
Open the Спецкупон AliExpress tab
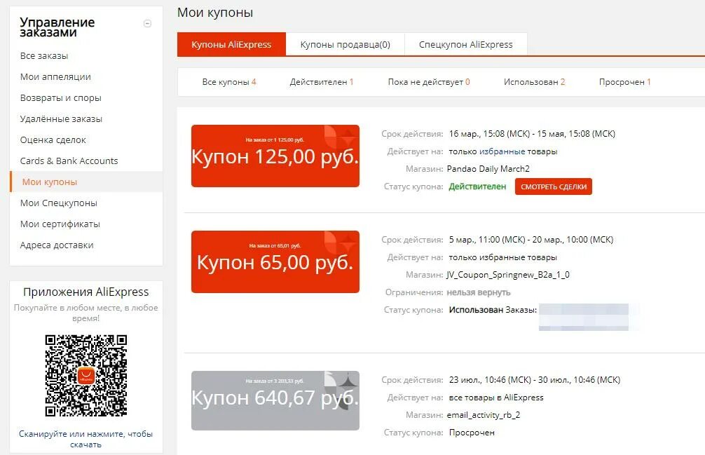coord(465,44)
